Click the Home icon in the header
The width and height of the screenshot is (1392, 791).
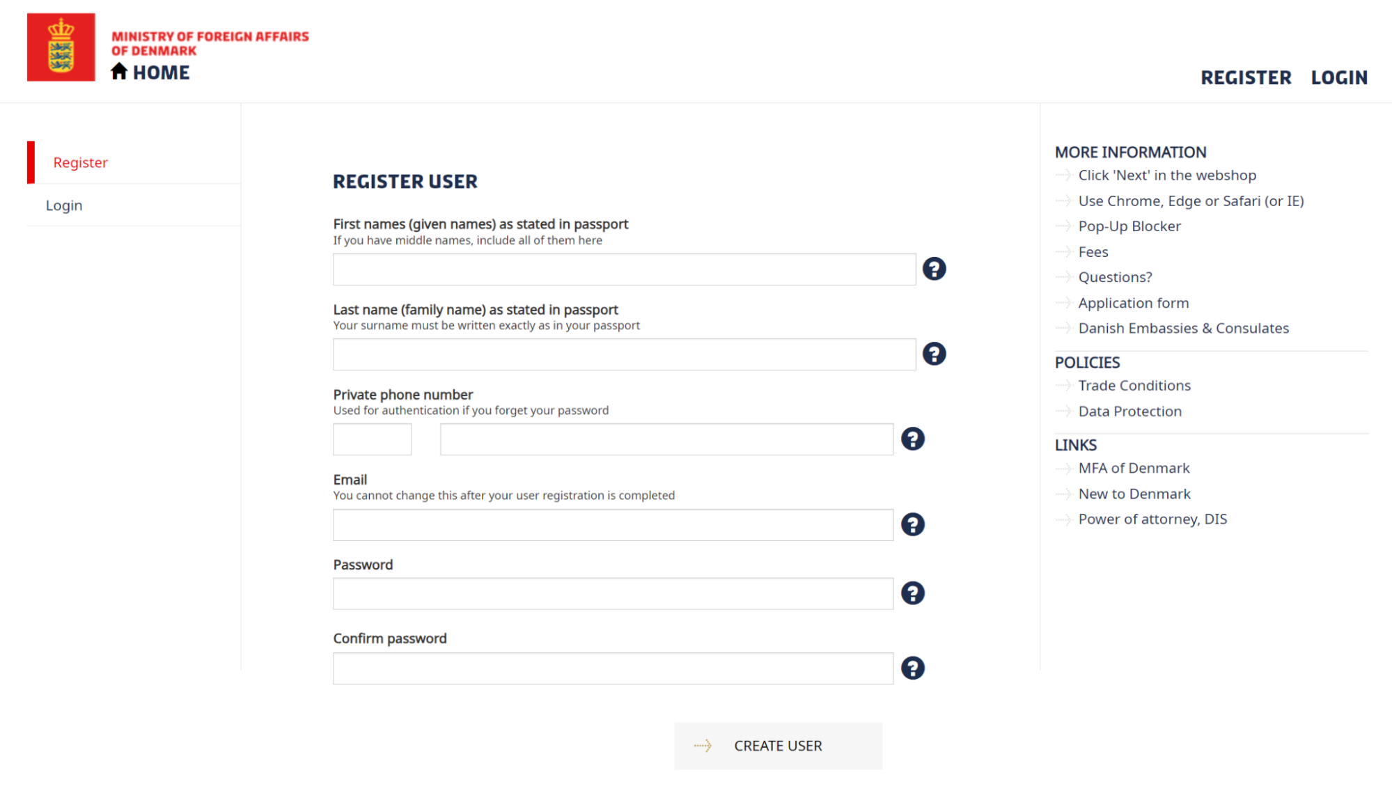120,70
